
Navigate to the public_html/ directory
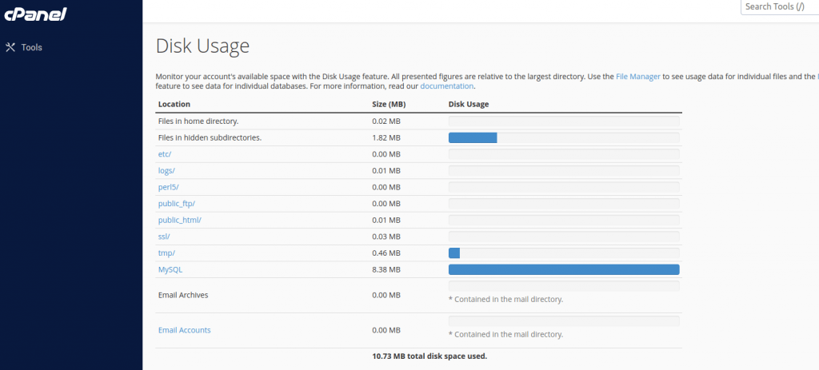pos(179,220)
